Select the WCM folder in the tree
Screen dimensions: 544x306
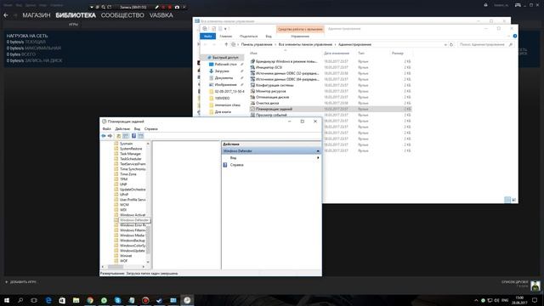(x=124, y=205)
